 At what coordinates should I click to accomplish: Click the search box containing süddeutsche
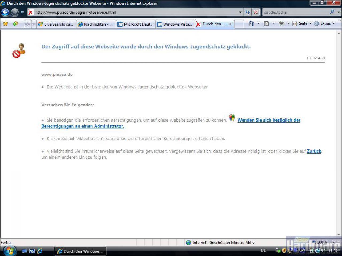[295, 12]
